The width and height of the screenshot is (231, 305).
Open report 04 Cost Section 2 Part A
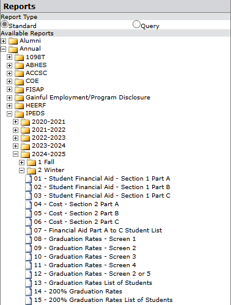point(76,204)
